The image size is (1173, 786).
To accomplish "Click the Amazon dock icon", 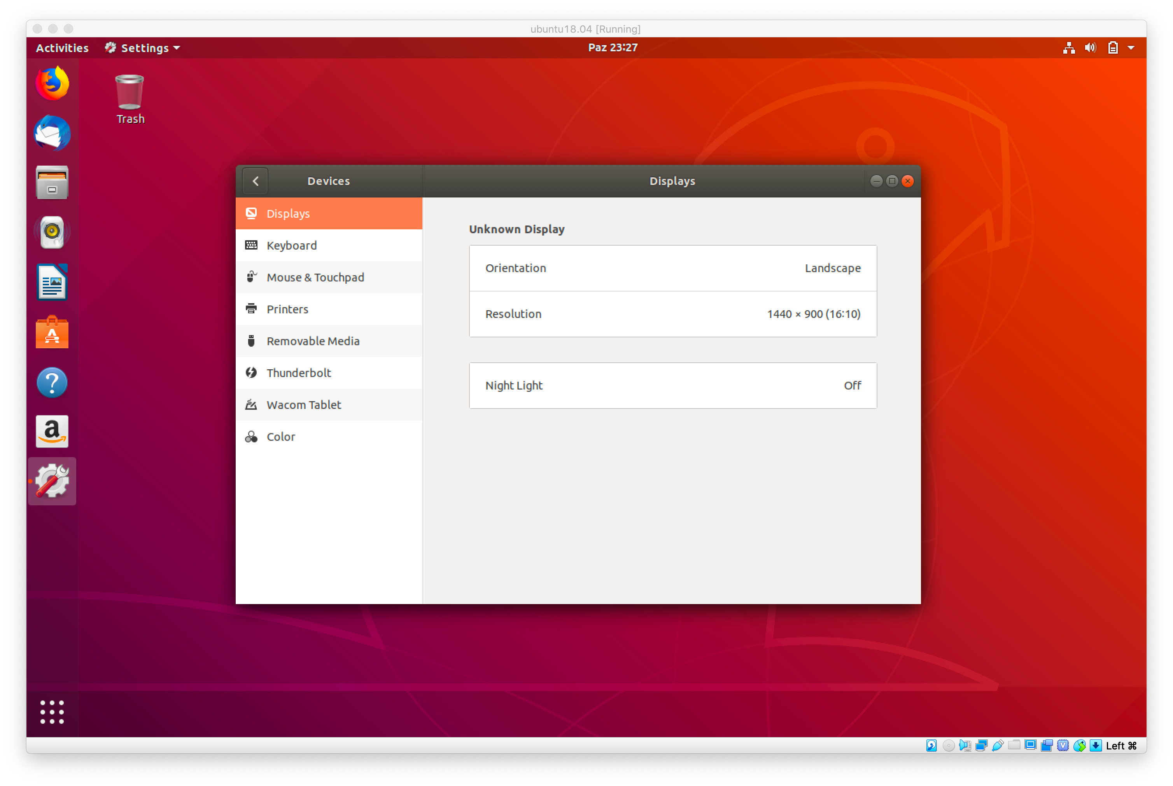I will point(52,431).
